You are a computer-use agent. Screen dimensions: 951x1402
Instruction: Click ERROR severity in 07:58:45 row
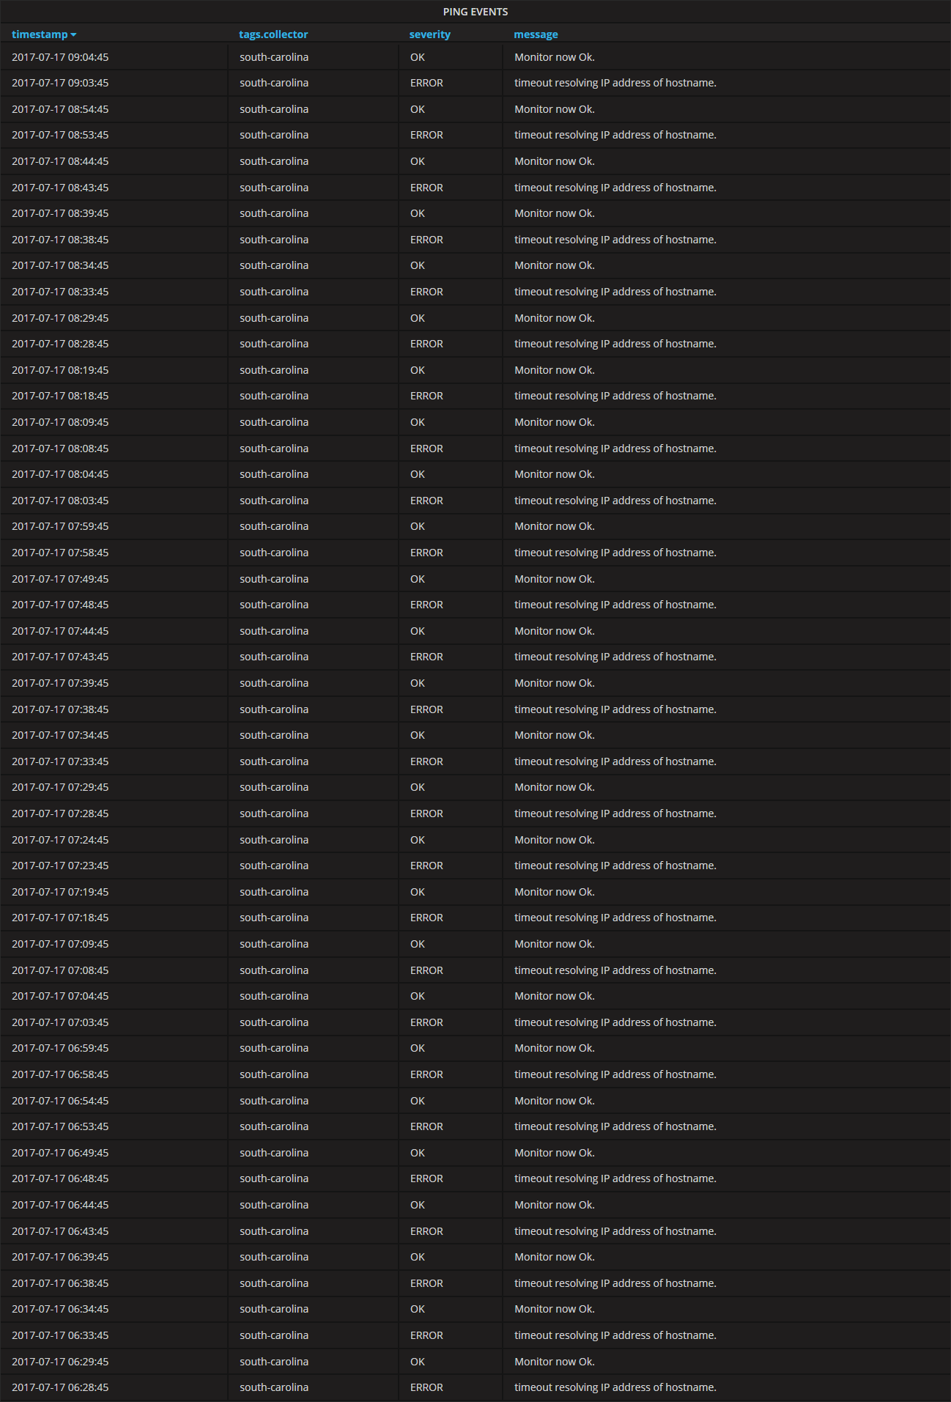[426, 553]
